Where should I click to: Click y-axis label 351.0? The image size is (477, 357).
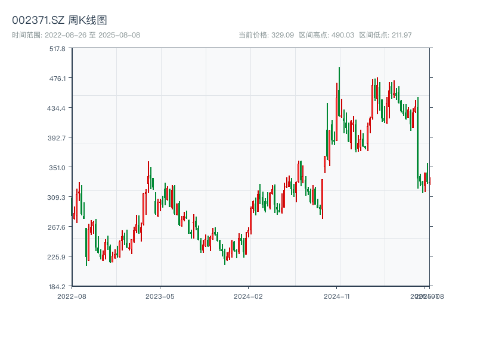(x=57, y=168)
